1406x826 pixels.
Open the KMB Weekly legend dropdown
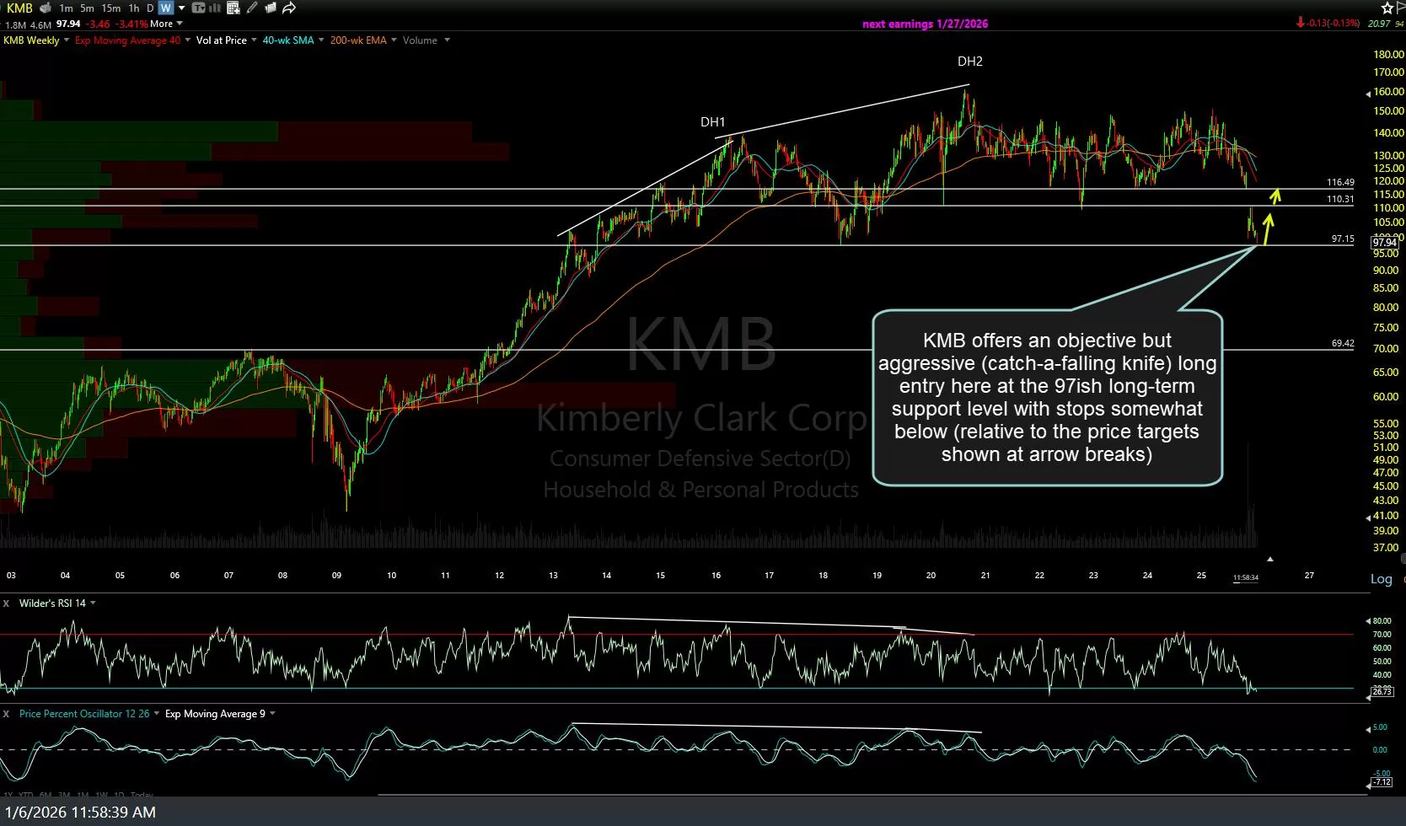[x=67, y=40]
